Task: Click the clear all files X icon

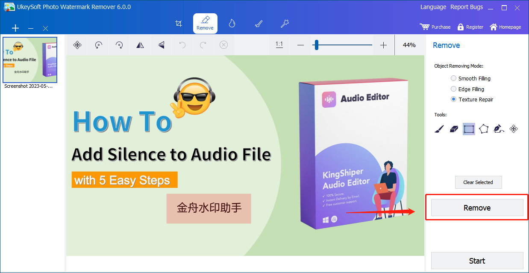Action: [x=45, y=28]
